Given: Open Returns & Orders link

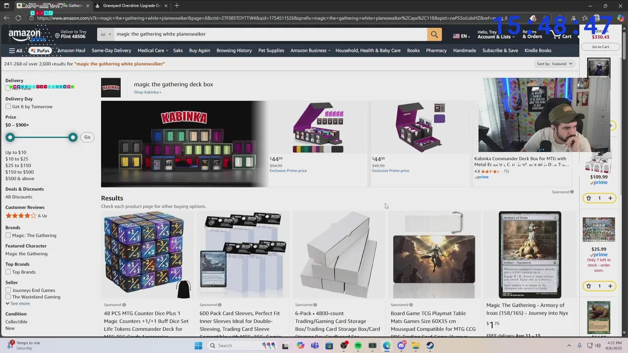Looking at the screenshot, I should (x=532, y=34).
